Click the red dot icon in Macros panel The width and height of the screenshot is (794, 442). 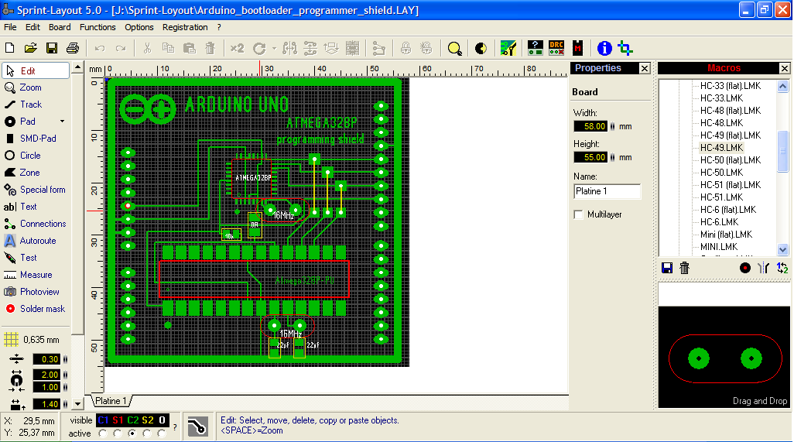745,268
